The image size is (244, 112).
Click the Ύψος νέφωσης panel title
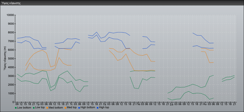click(11, 3)
